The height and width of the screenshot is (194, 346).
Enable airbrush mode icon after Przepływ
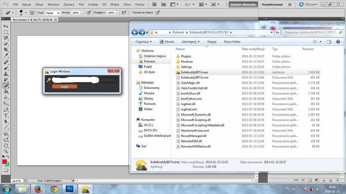124,12
